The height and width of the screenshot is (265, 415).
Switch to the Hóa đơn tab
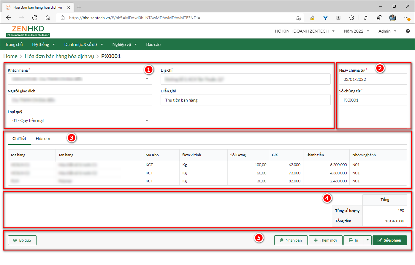(x=44, y=139)
